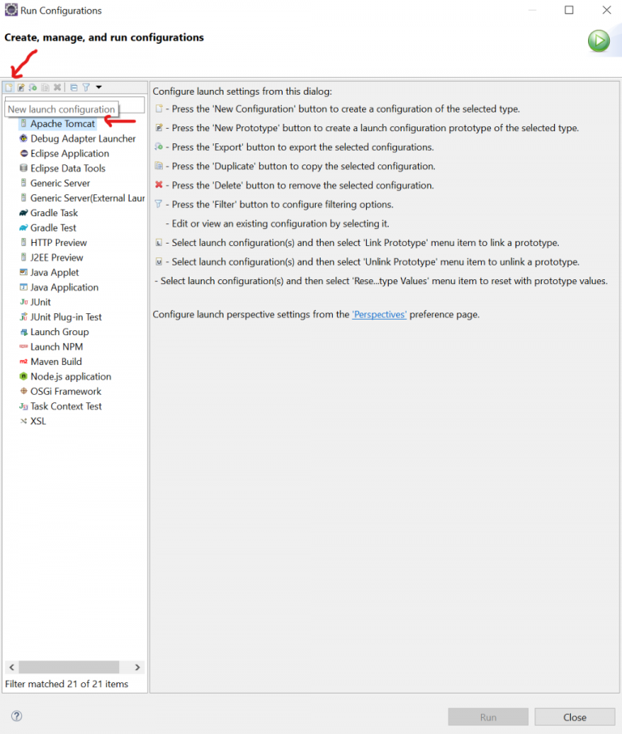Click the New launch configuration icon

click(9, 87)
